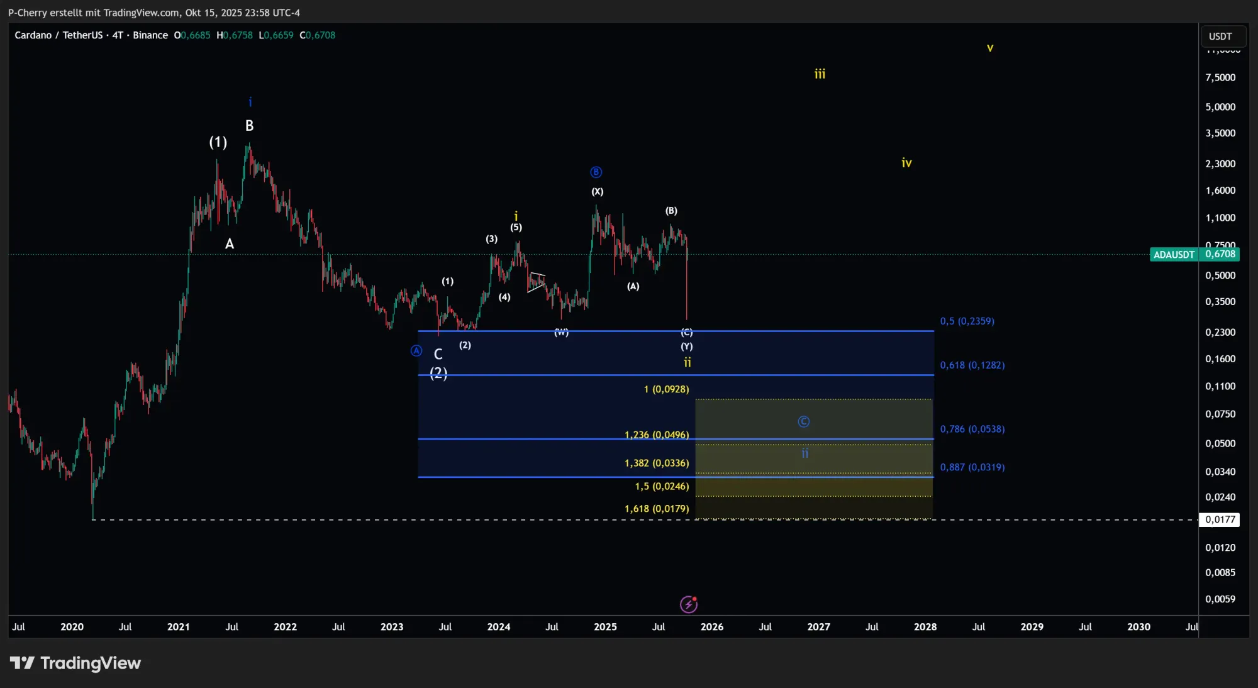Click the 2023 label on time axis
Viewport: 1258px width, 688px height.
point(392,627)
